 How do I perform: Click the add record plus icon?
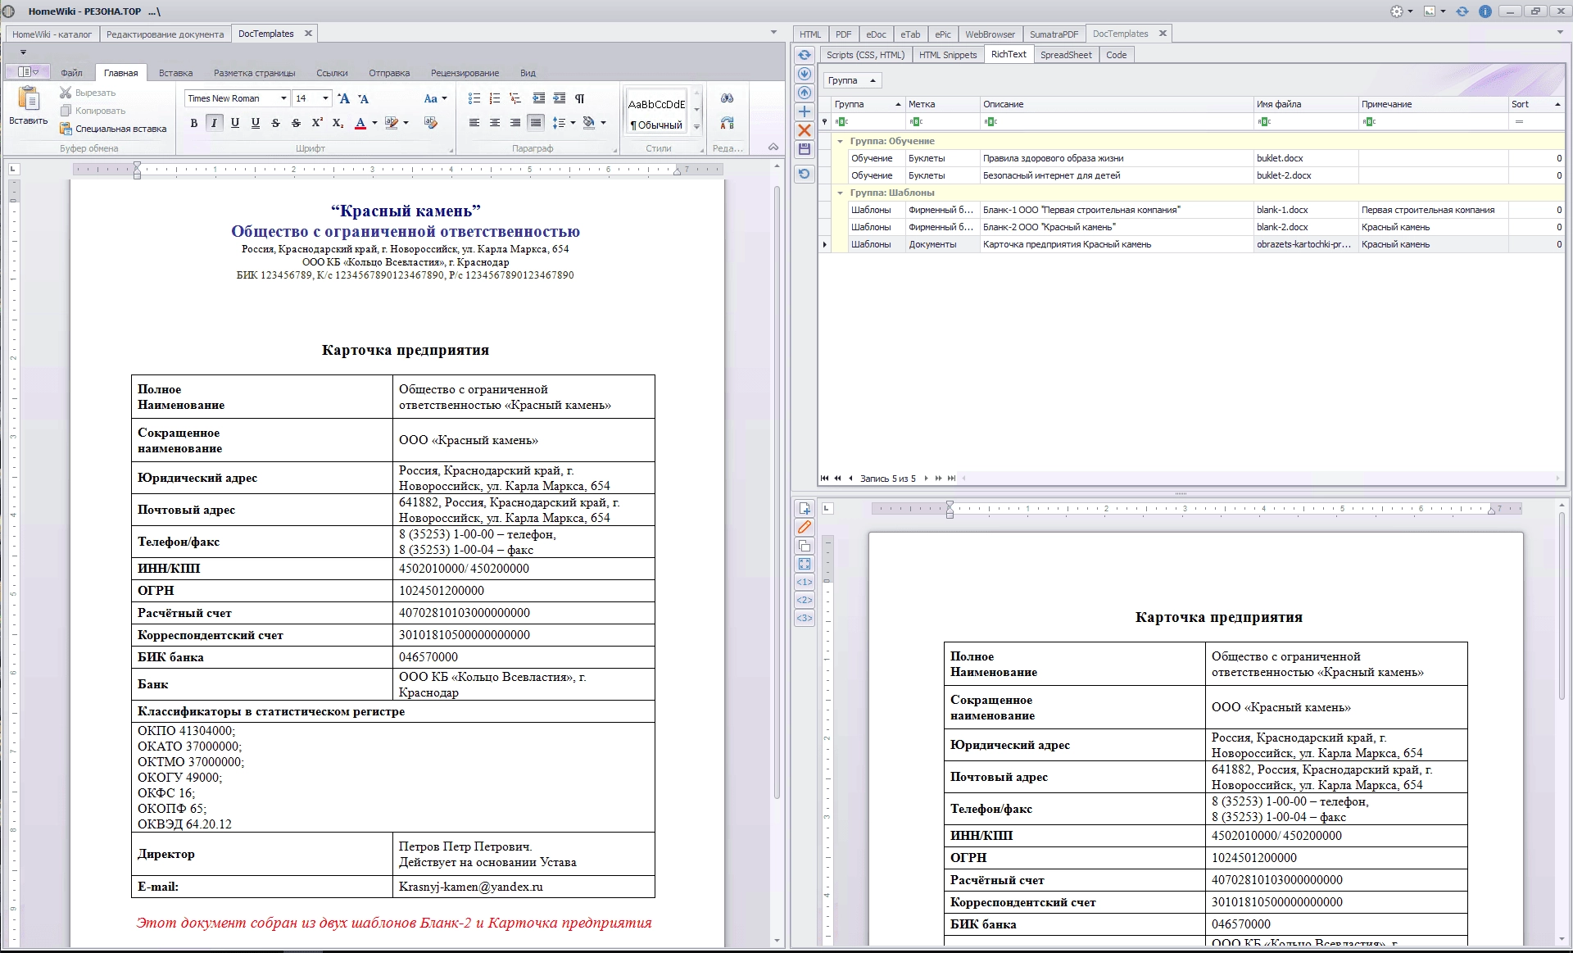[x=805, y=111]
